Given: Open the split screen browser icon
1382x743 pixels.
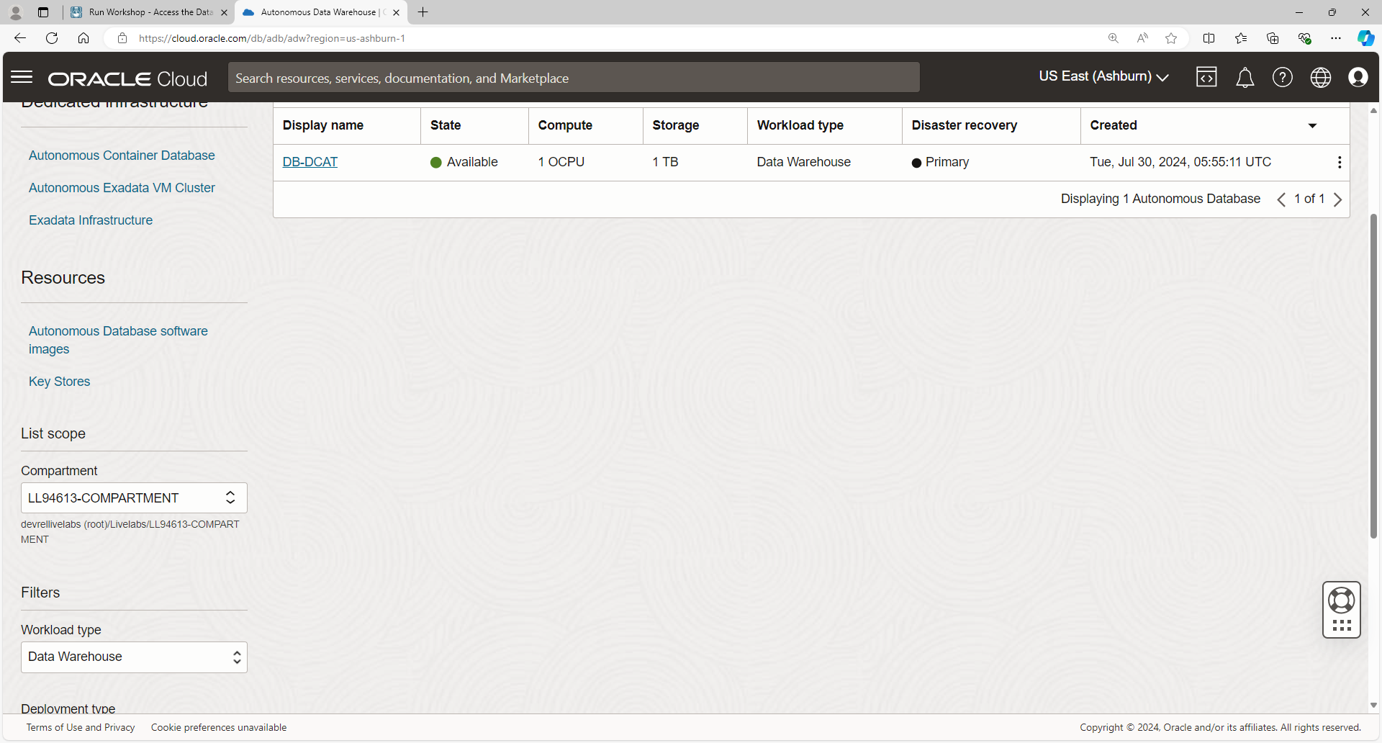Looking at the screenshot, I should point(1209,38).
